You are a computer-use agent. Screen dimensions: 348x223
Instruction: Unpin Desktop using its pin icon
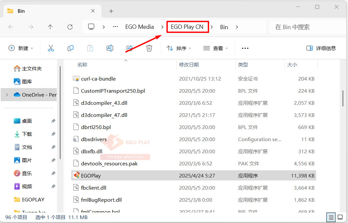tap(53, 121)
